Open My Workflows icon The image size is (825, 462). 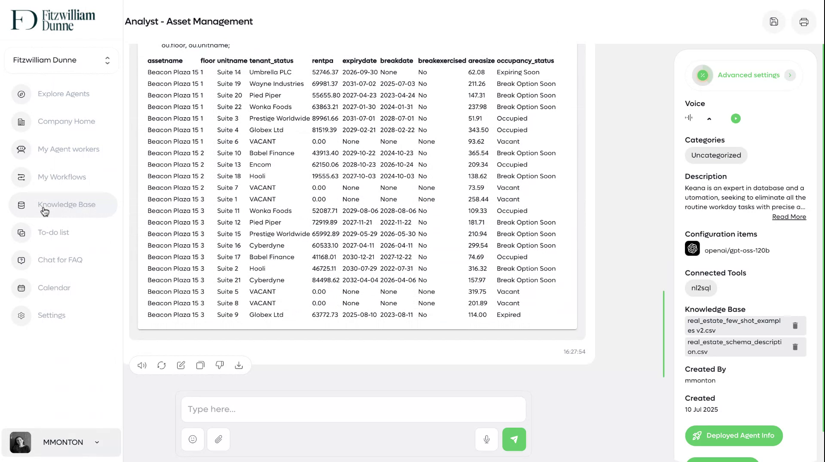(21, 177)
